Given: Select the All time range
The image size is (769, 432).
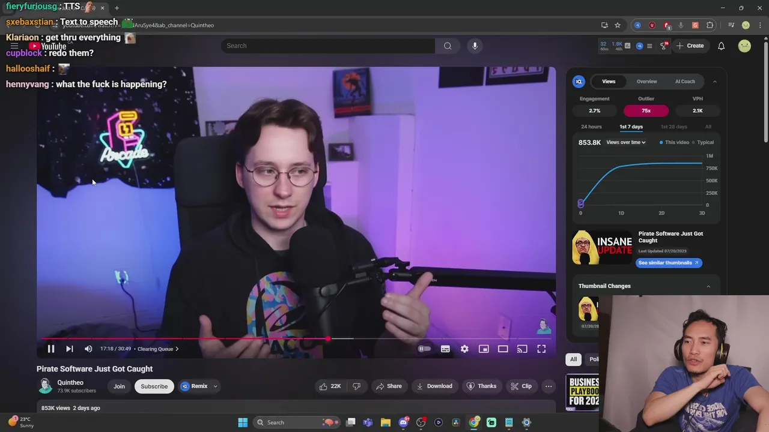Looking at the screenshot, I should coord(708,127).
